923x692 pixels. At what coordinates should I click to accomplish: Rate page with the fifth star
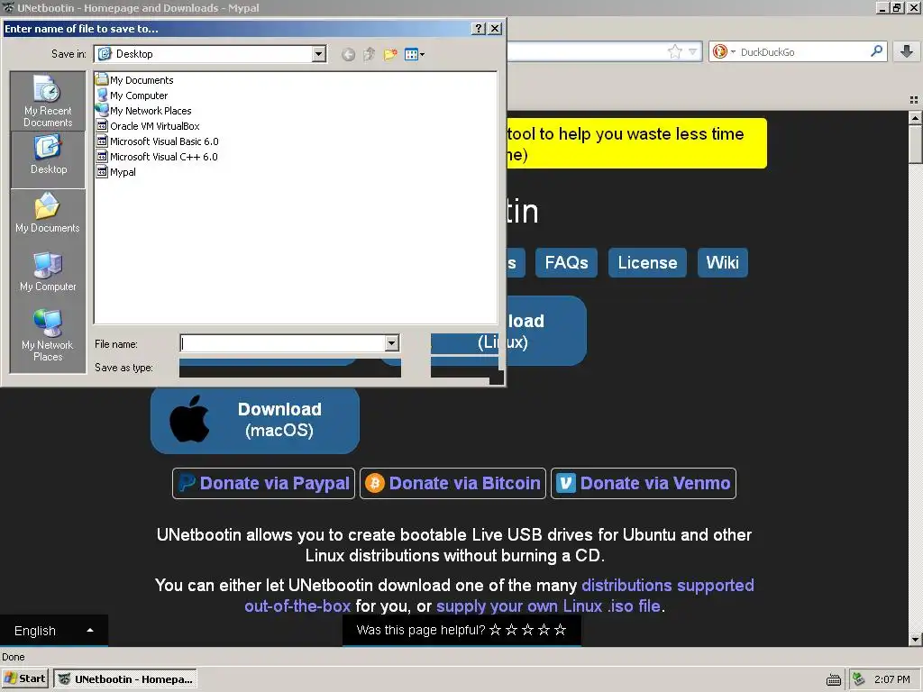pos(561,630)
